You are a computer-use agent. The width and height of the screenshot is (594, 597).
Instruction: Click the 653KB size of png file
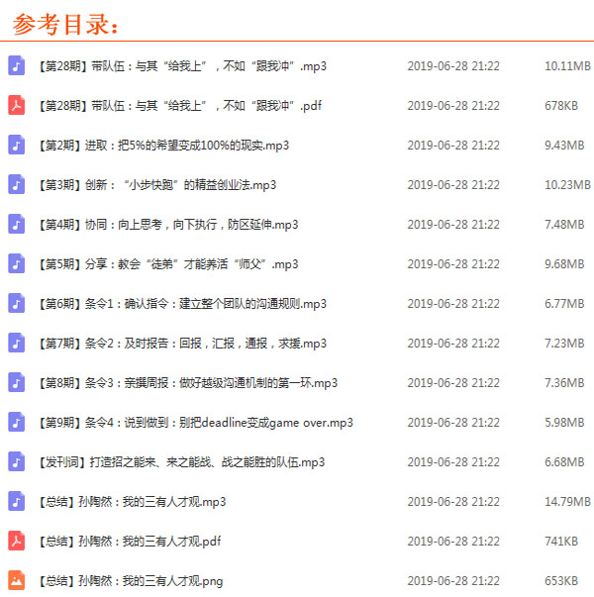click(x=561, y=581)
